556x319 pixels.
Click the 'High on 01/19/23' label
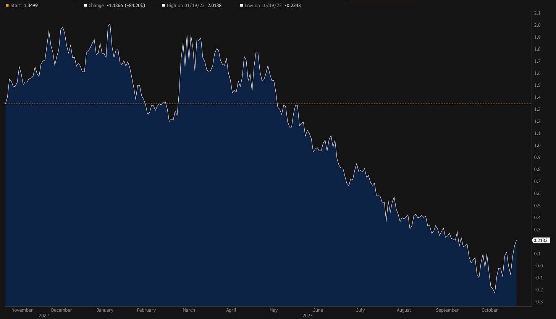pos(186,6)
